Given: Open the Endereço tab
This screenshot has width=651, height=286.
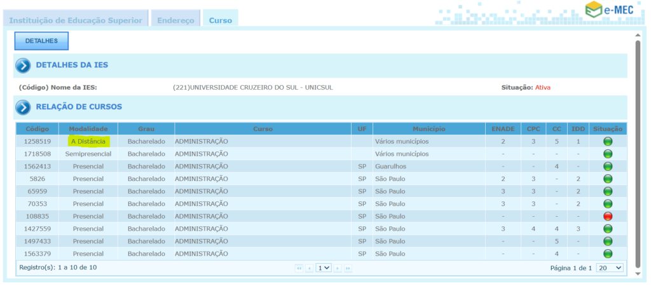Looking at the screenshot, I should click(x=175, y=20).
